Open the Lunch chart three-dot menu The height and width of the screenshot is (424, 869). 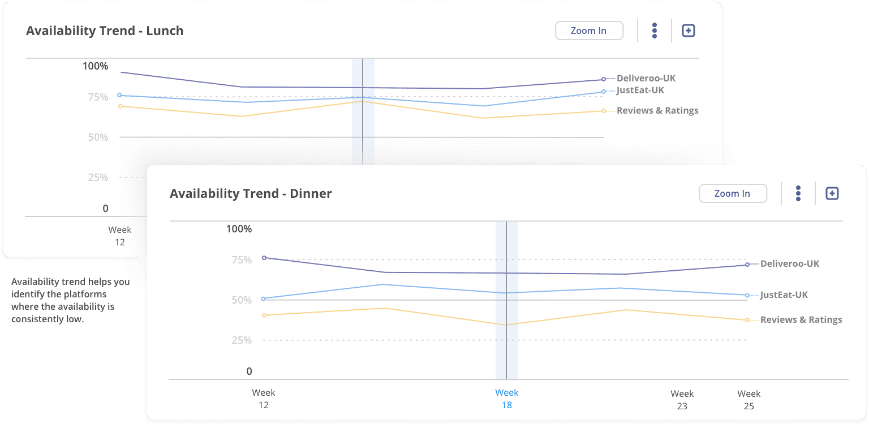pos(655,31)
